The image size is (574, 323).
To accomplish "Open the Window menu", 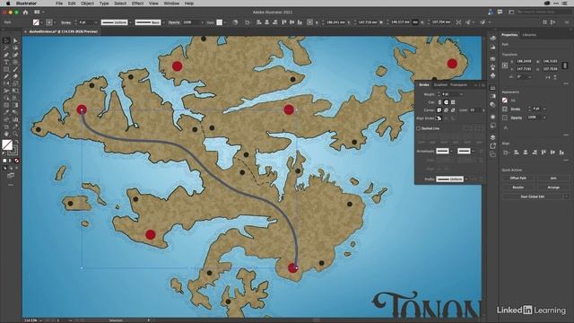I will (x=171, y=4).
